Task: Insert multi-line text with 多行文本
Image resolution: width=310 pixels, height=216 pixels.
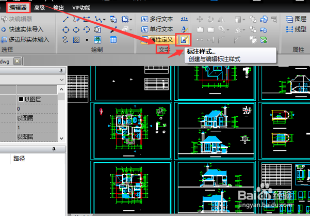Action: pos(157,19)
